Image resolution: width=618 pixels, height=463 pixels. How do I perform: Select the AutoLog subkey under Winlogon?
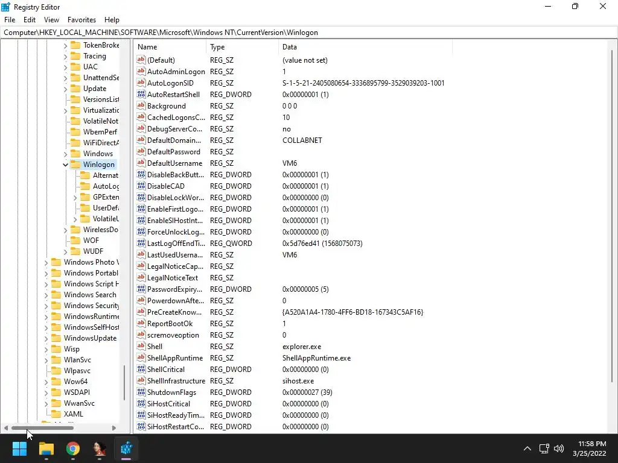pos(106,186)
